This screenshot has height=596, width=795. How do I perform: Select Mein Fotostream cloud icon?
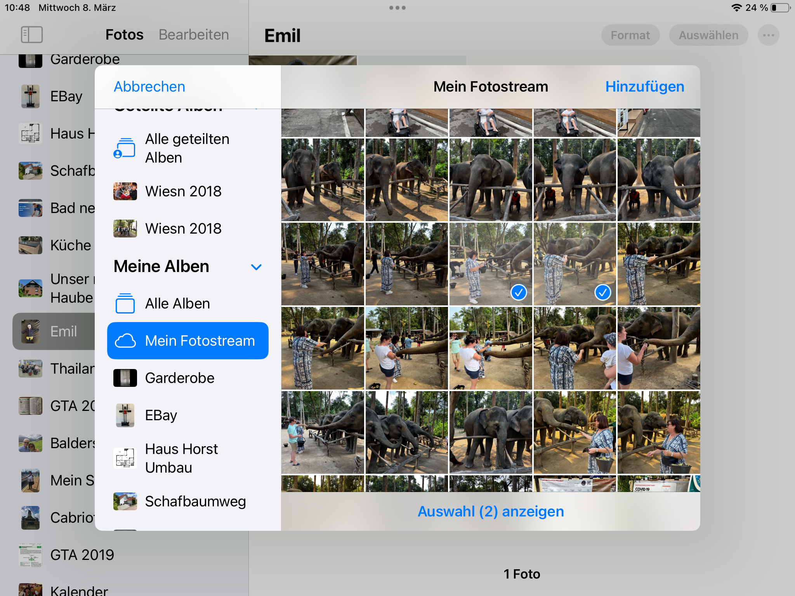point(125,341)
